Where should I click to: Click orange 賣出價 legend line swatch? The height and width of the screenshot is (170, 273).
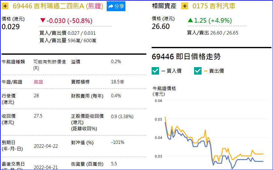click(206, 71)
